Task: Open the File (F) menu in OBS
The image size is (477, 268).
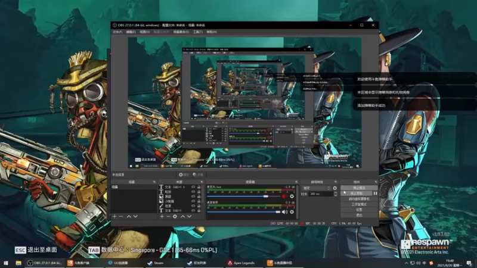Action: pos(117,32)
